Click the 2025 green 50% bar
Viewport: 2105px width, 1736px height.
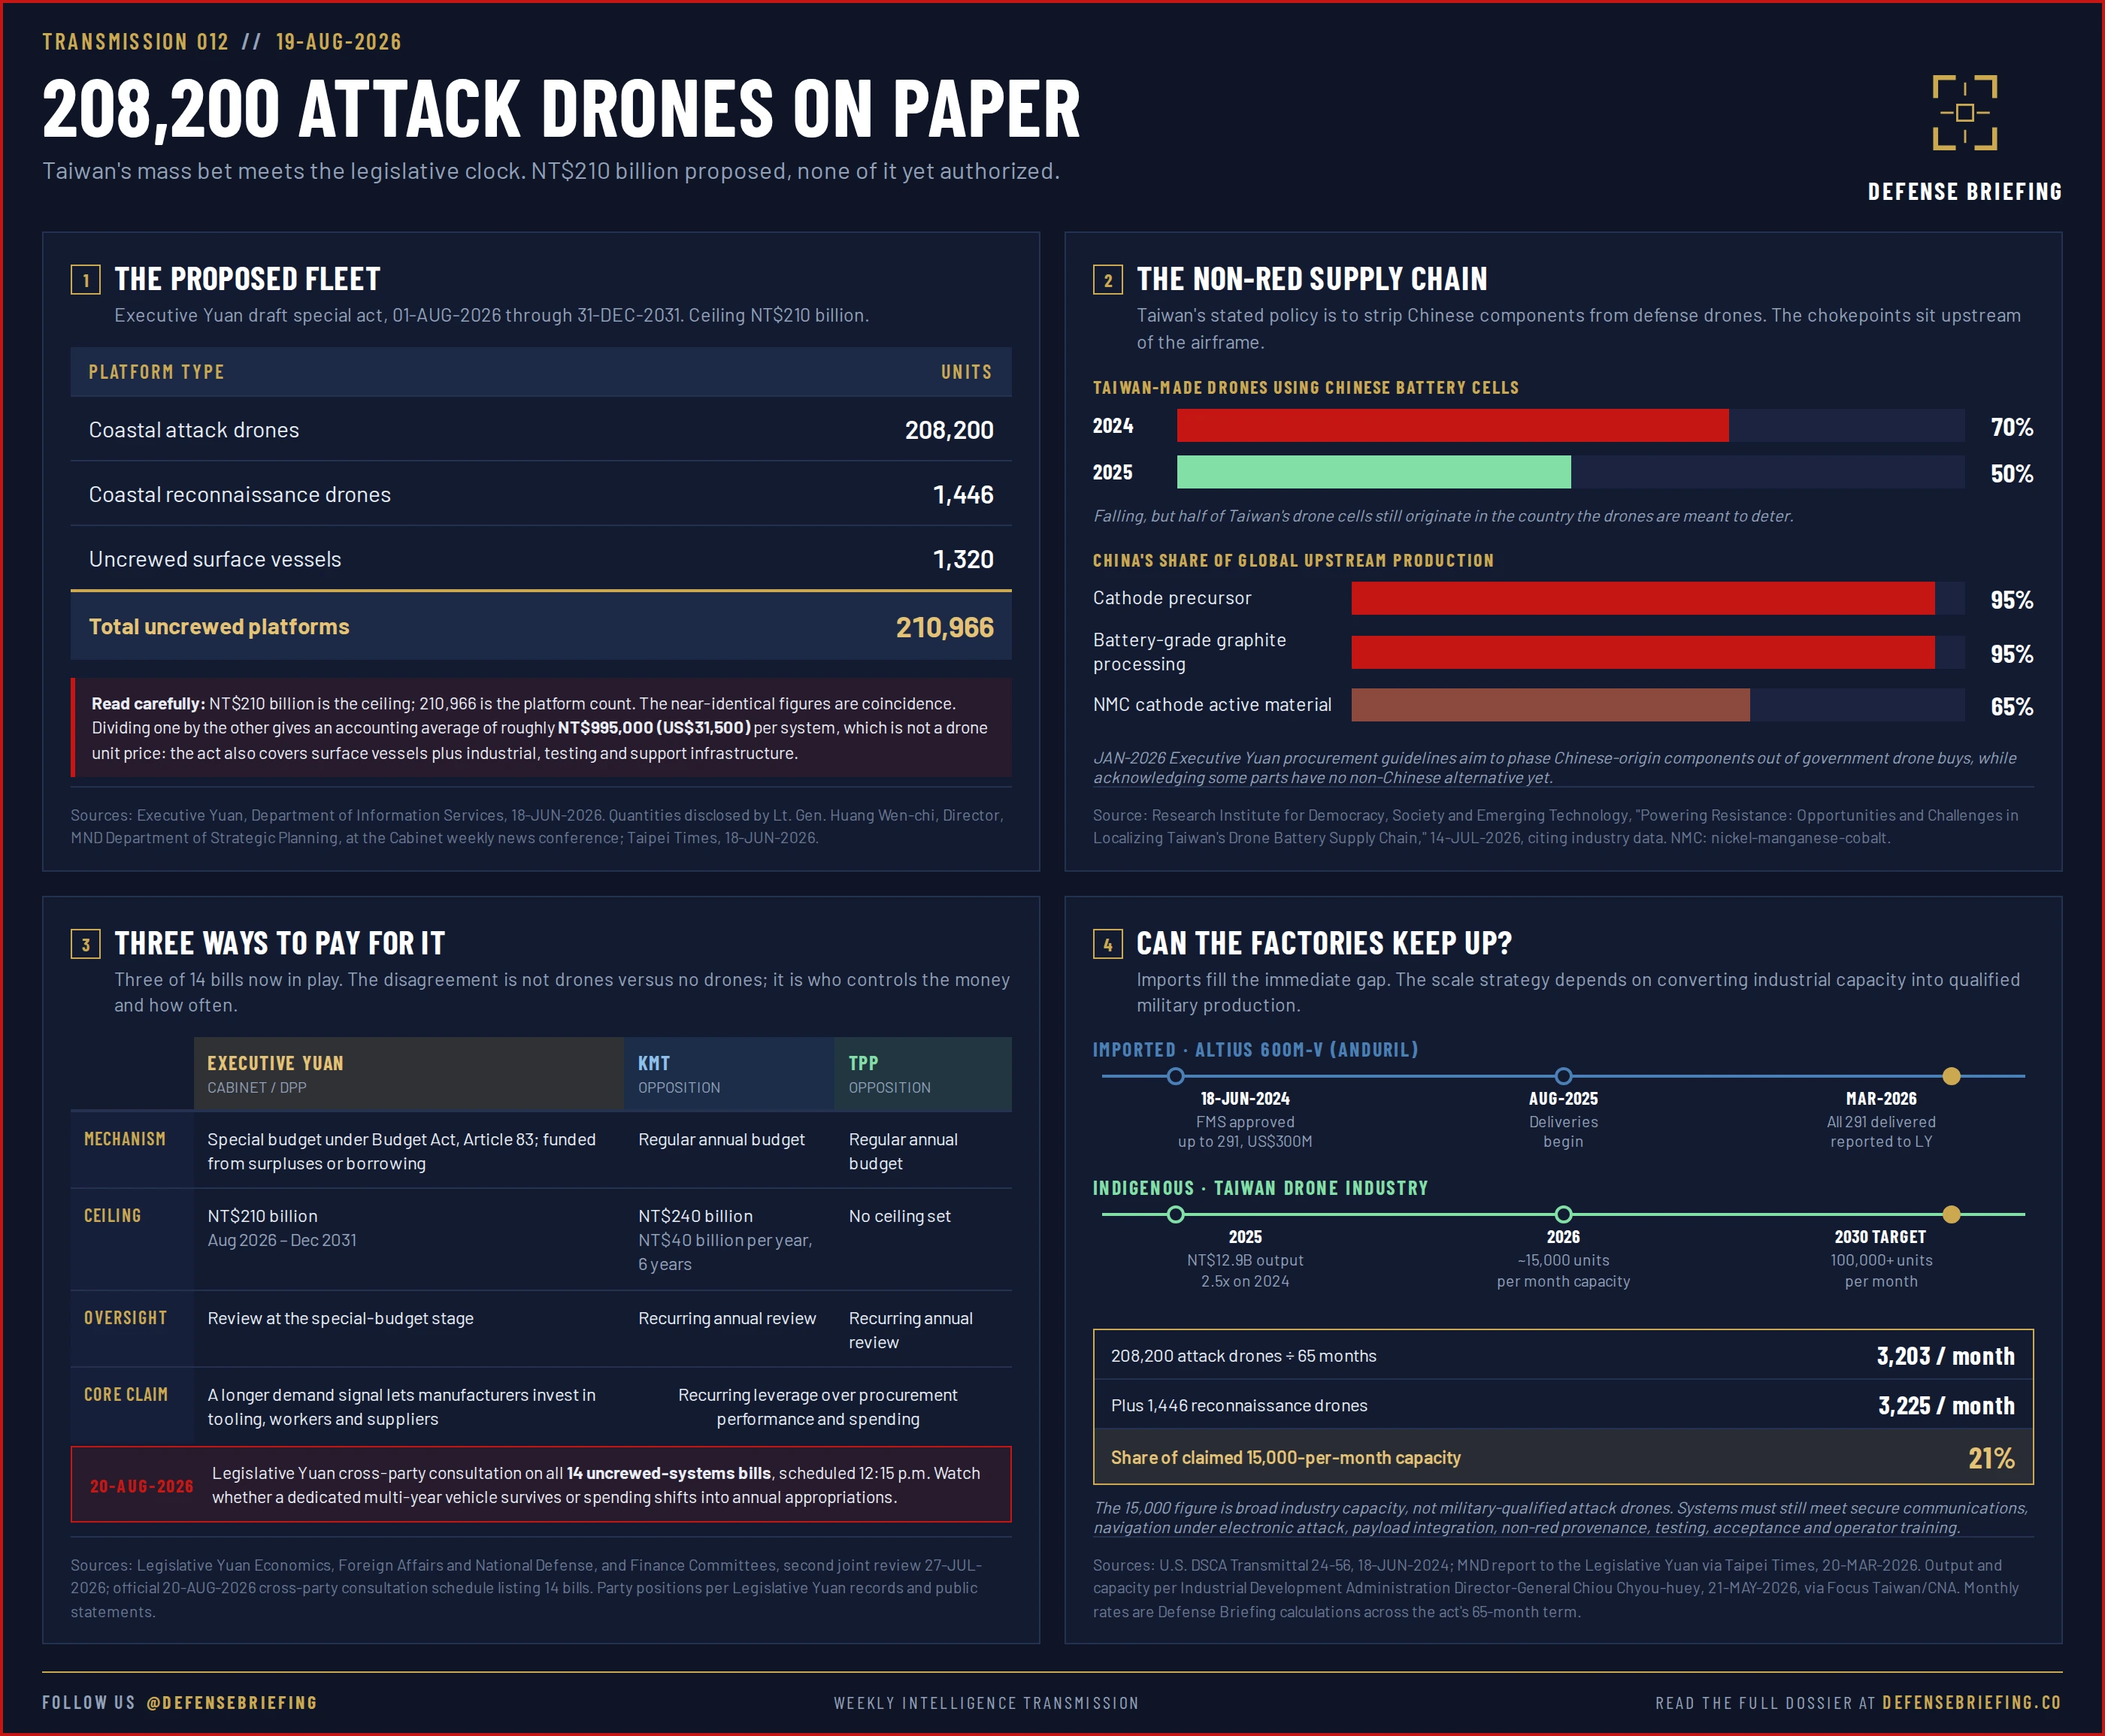click(x=1374, y=472)
